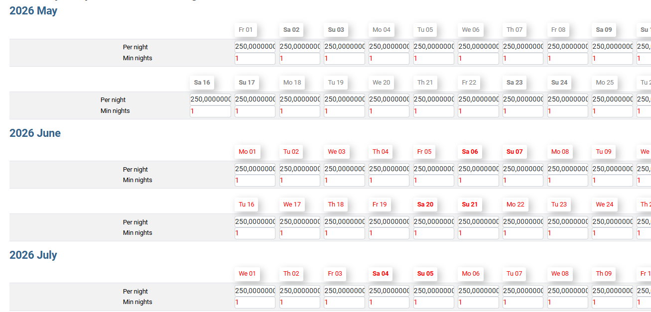Focus per night price for Fr 01 May

[255, 47]
